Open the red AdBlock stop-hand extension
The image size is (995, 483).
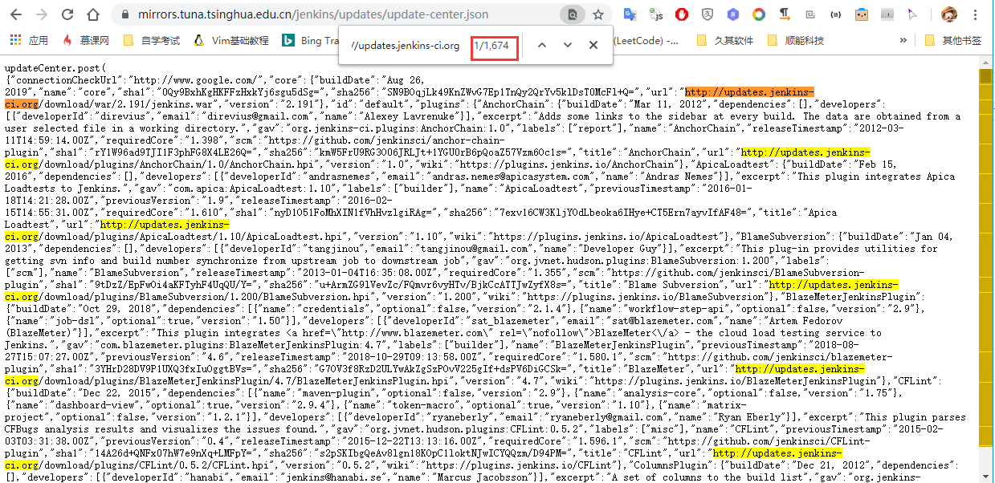pyautogui.click(x=682, y=14)
